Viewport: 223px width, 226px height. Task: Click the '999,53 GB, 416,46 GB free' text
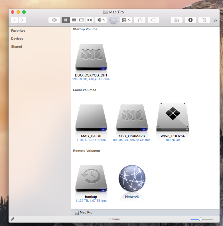(x=91, y=79)
